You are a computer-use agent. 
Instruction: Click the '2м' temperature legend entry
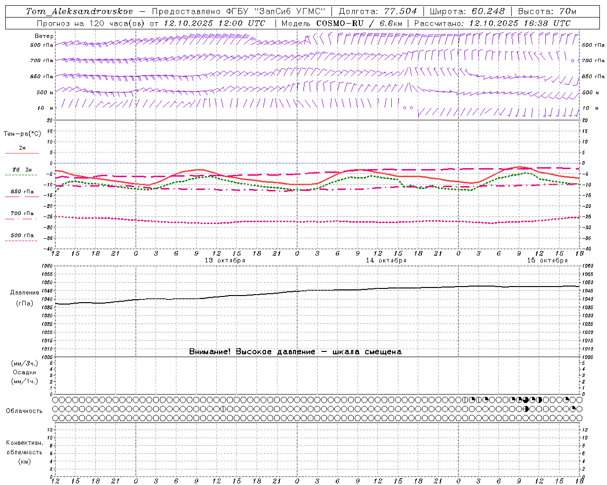[22, 148]
